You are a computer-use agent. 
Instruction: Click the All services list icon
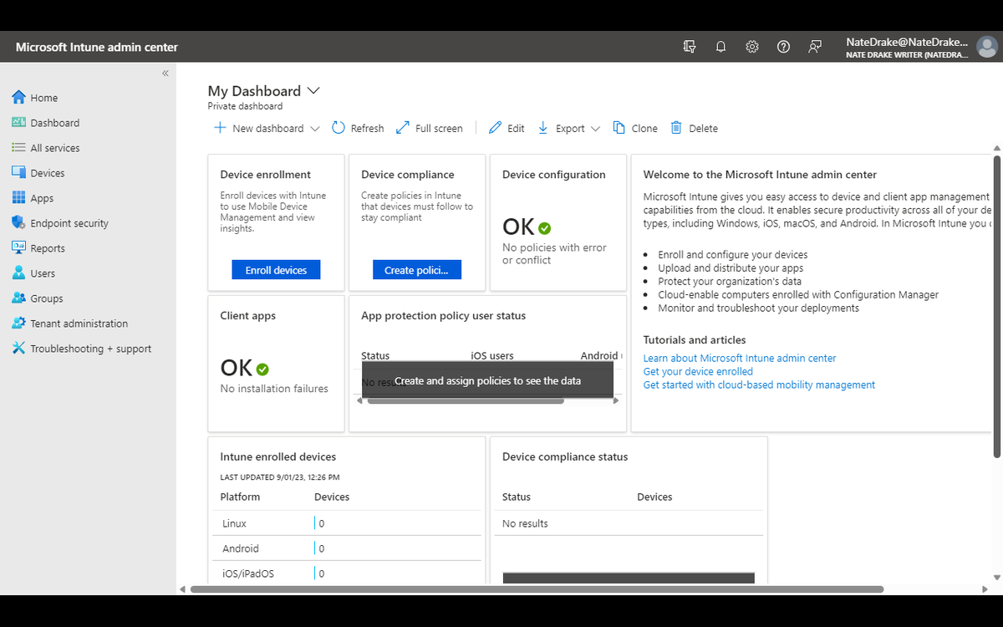point(18,148)
